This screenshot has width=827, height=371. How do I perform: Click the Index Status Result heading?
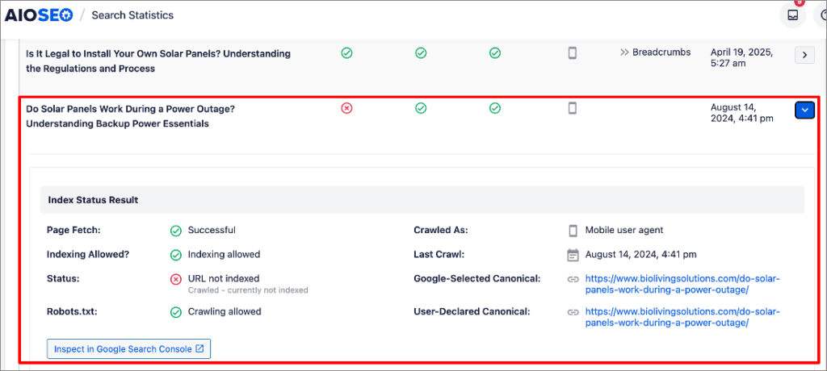point(94,200)
